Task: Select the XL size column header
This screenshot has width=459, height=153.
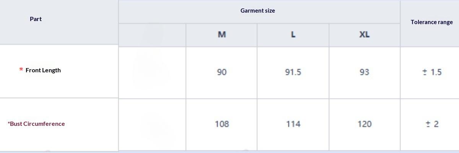Action: 365,34
